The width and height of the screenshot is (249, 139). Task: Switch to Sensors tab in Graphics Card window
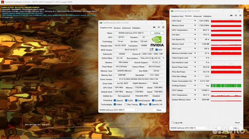pos(117,28)
